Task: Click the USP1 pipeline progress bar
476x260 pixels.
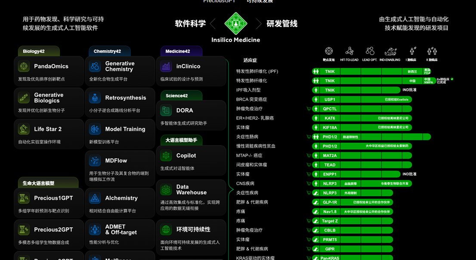Action: pos(362,99)
